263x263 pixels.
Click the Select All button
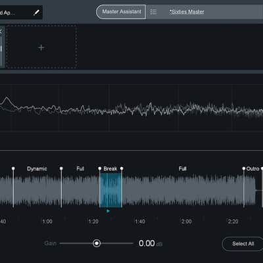click(x=243, y=244)
